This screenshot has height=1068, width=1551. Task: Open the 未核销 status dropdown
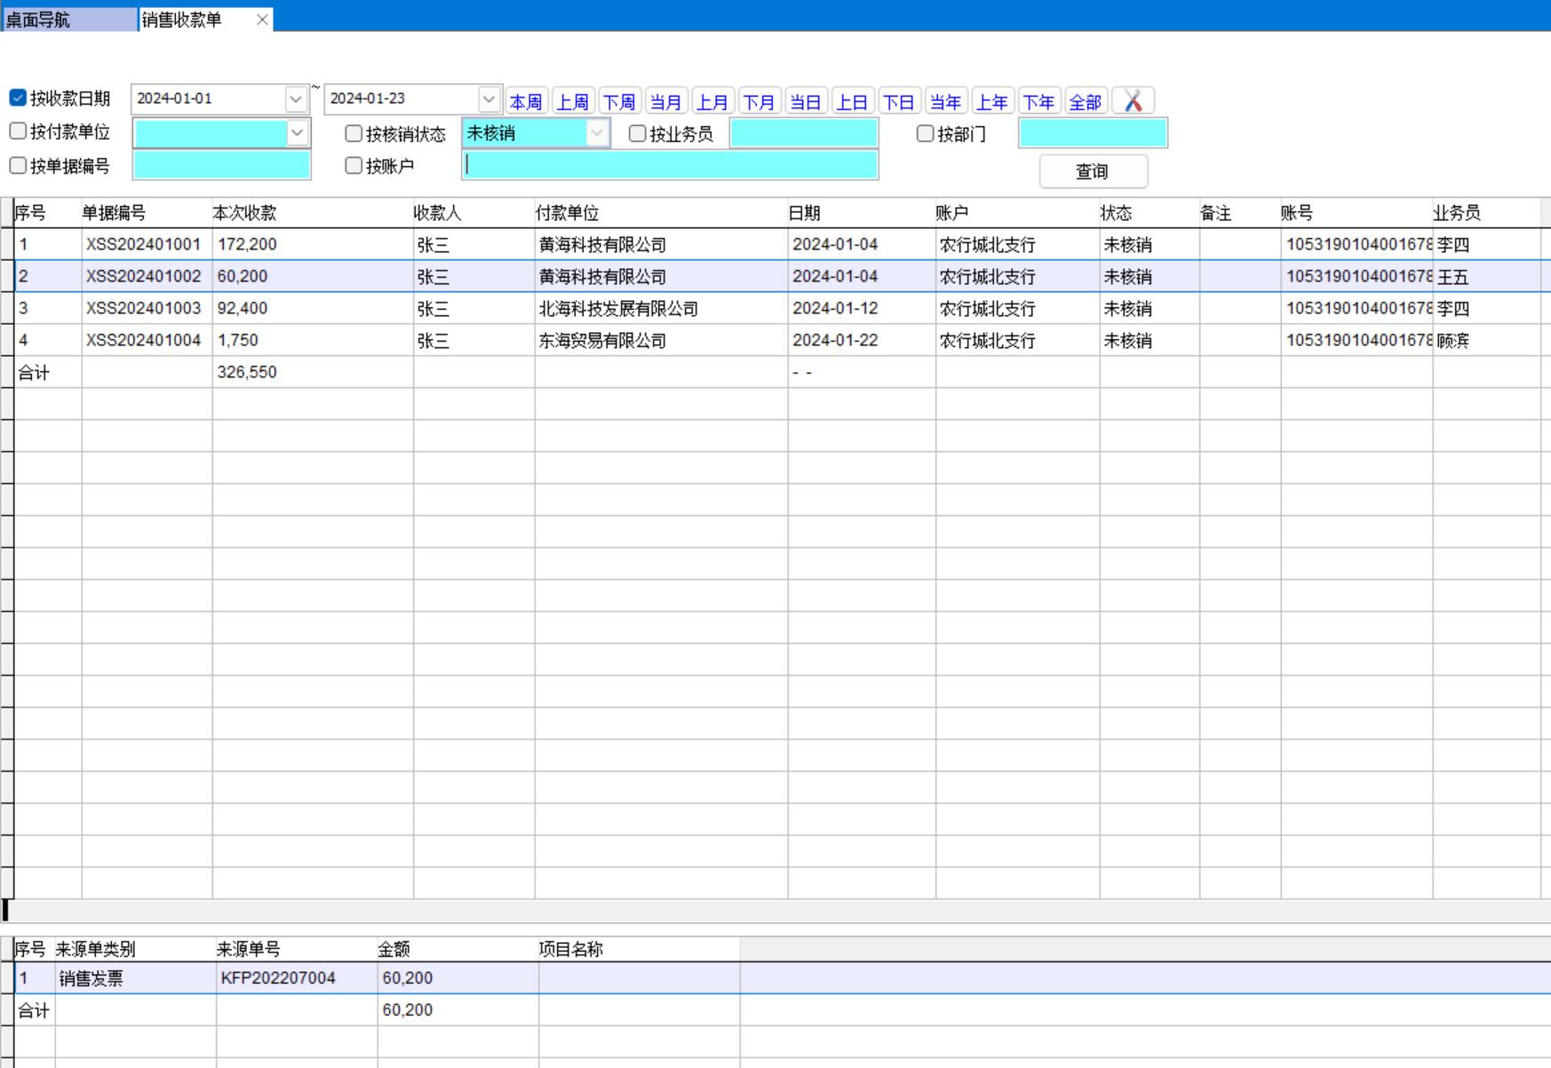click(x=597, y=133)
